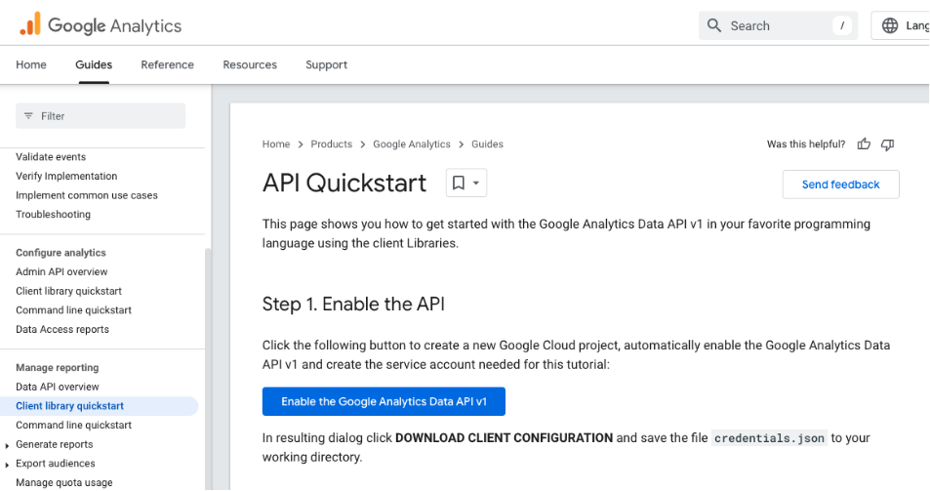Click the thumbs up helpful icon

pos(864,144)
